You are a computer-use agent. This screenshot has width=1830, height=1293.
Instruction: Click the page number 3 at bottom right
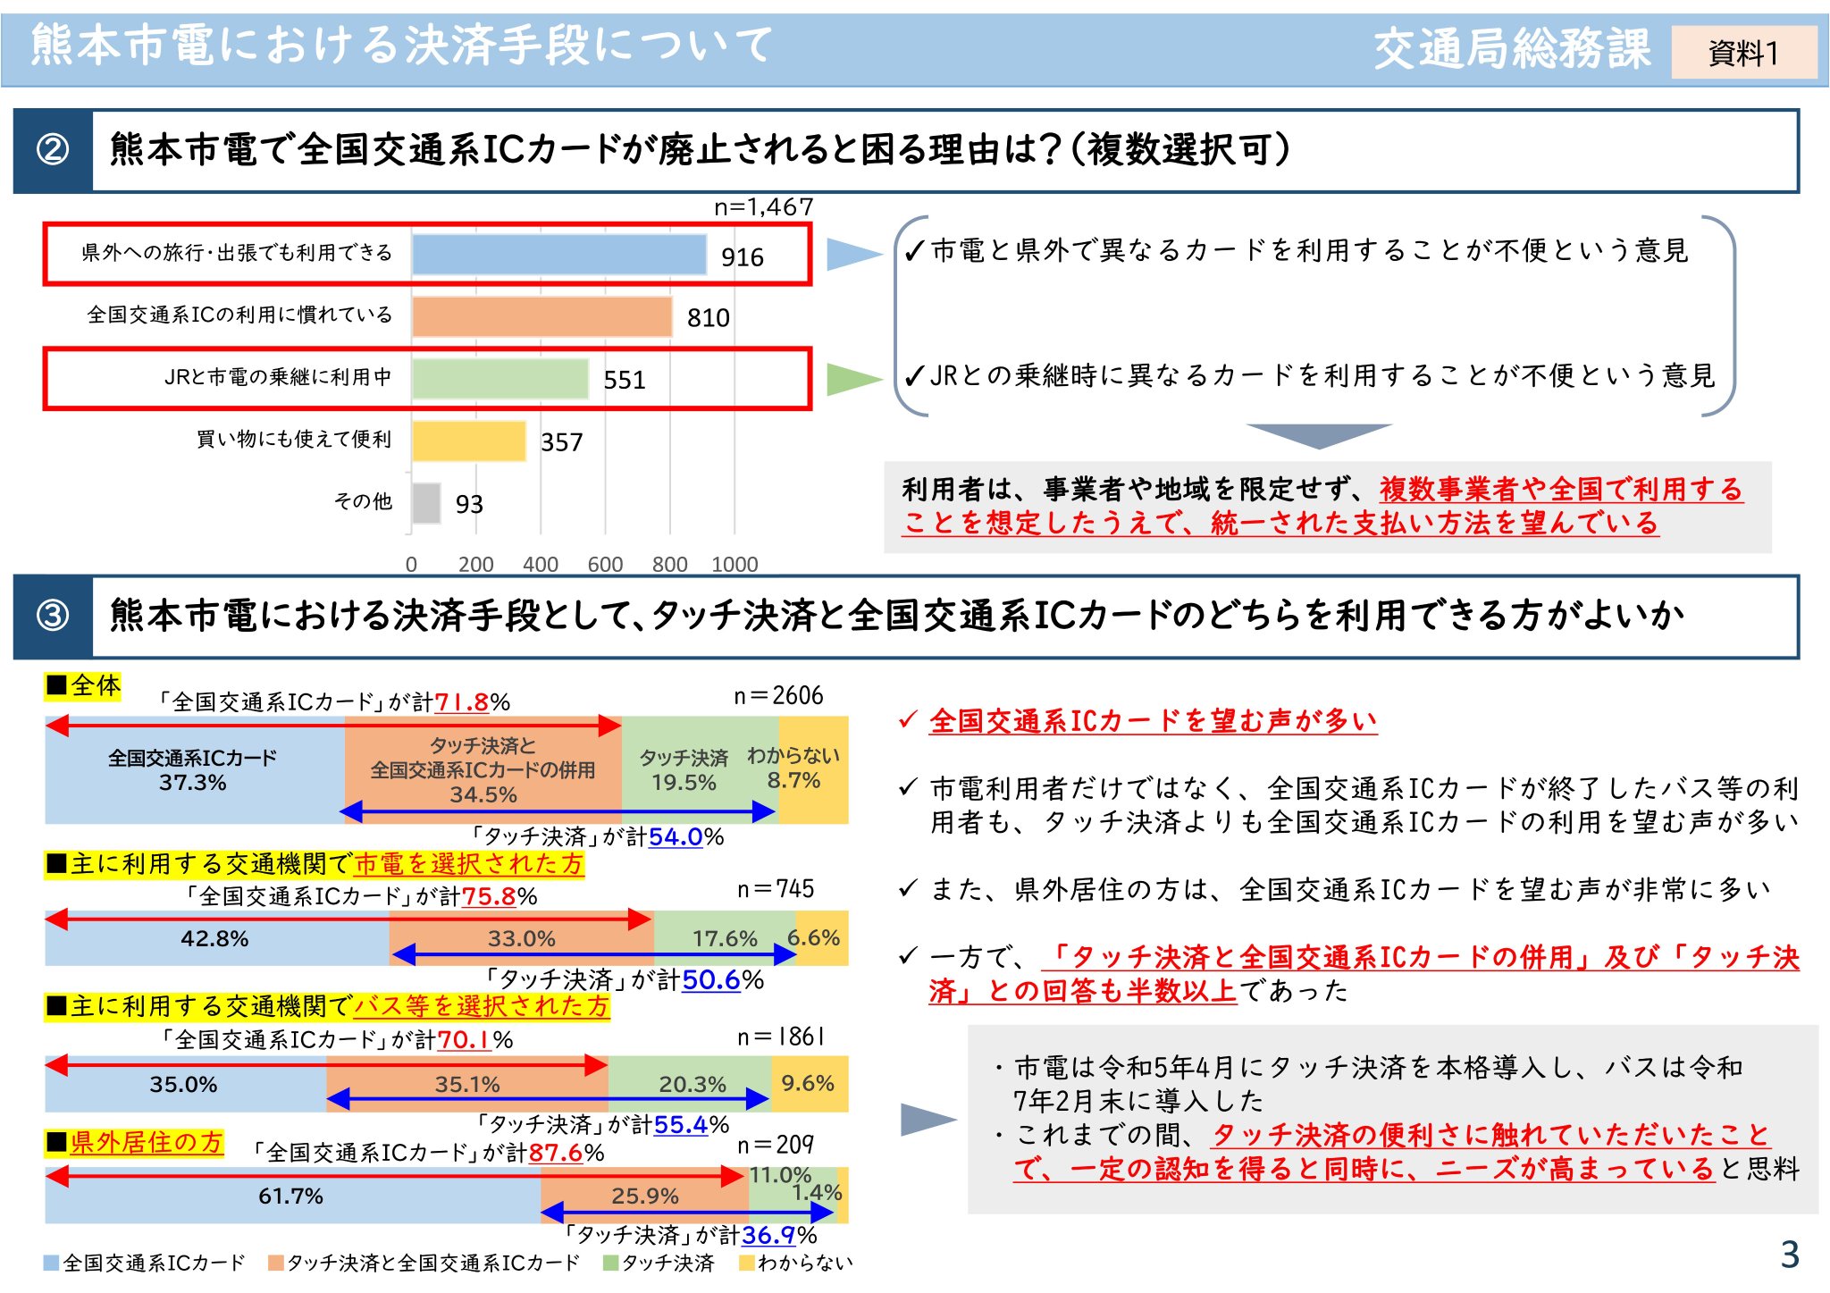(x=1789, y=1255)
